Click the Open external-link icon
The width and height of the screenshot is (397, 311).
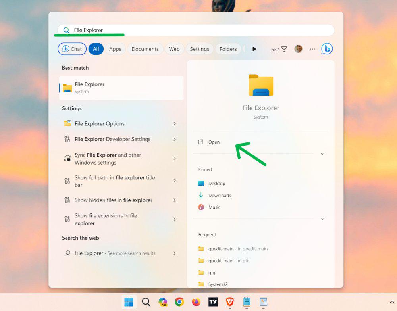[x=200, y=142]
